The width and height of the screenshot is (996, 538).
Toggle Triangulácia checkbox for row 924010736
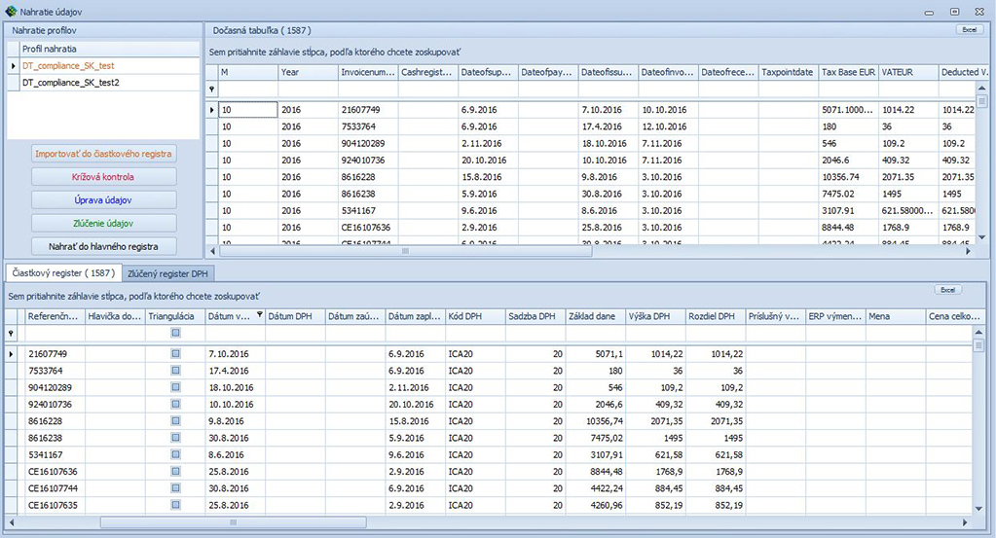[x=176, y=404]
